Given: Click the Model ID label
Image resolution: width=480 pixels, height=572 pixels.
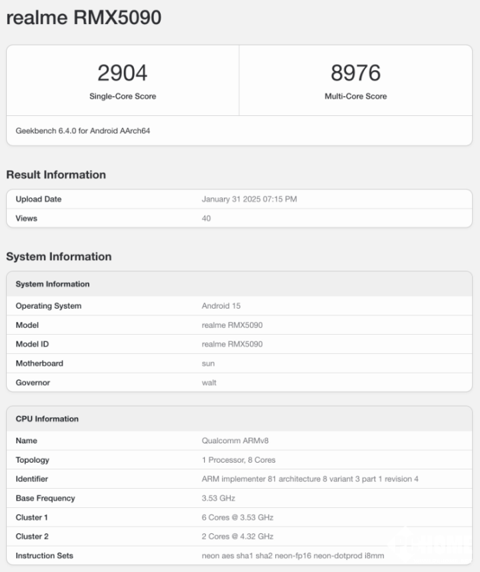Looking at the screenshot, I should click(x=32, y=344).
